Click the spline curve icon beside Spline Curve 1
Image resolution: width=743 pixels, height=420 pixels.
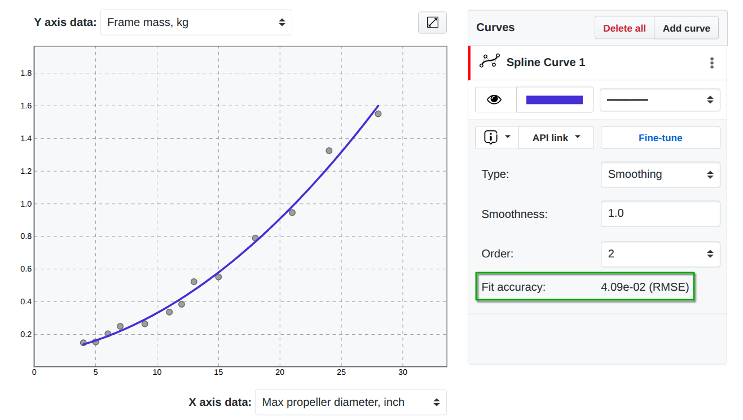point(489,62)
